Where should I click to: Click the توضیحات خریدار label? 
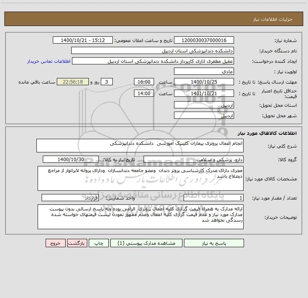click(x=281, y=218)
